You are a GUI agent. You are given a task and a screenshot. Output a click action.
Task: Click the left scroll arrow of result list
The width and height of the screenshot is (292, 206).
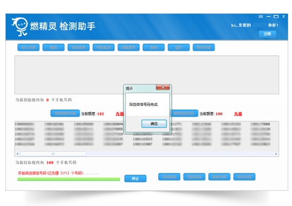click(x=17, y=154)
